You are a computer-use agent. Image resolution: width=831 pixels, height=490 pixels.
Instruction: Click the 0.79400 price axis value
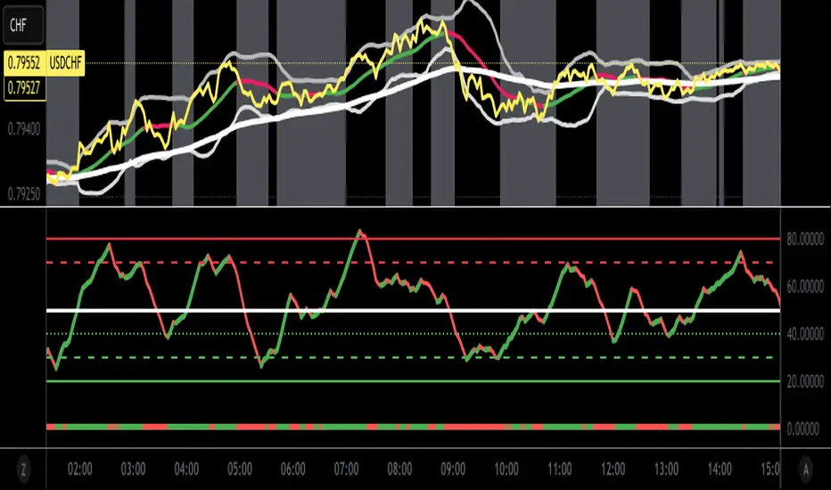click(23, 129)
